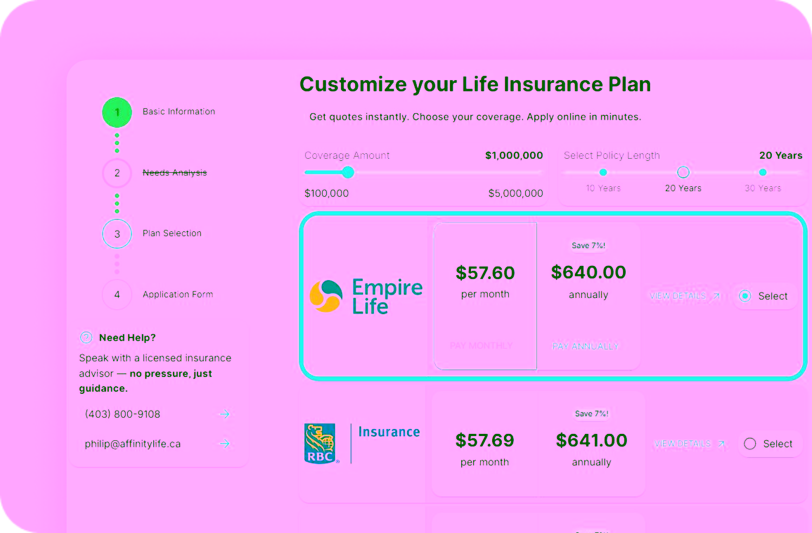Click the arrow beside philip@affinitylife.ca

point(224,444)
